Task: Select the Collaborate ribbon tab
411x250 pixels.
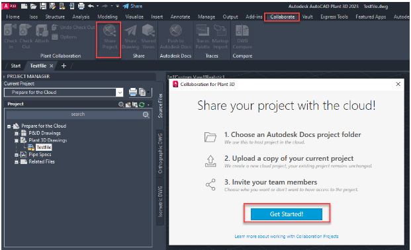Action: point(283,17)
